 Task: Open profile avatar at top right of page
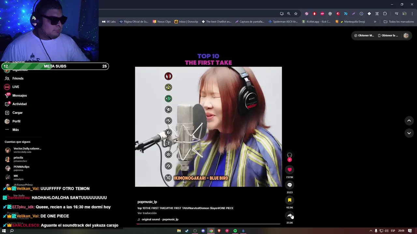(x=406, y=35)
